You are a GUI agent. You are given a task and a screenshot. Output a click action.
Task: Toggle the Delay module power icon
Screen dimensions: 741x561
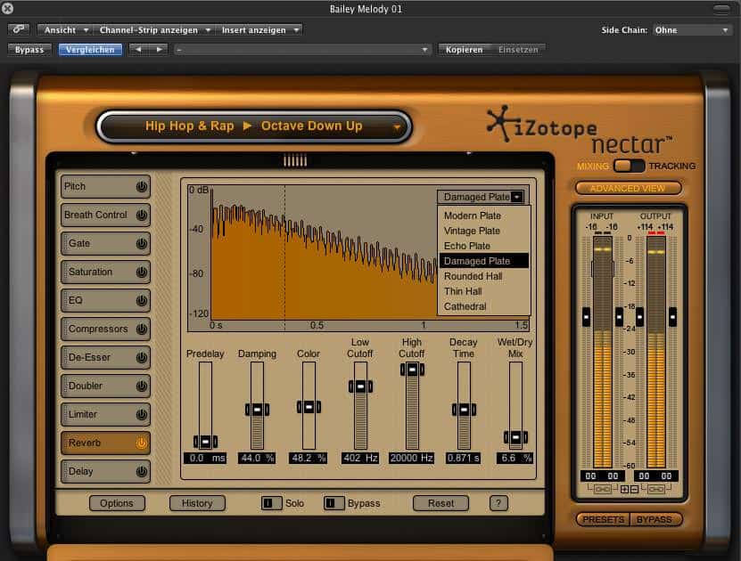[141, 471]
